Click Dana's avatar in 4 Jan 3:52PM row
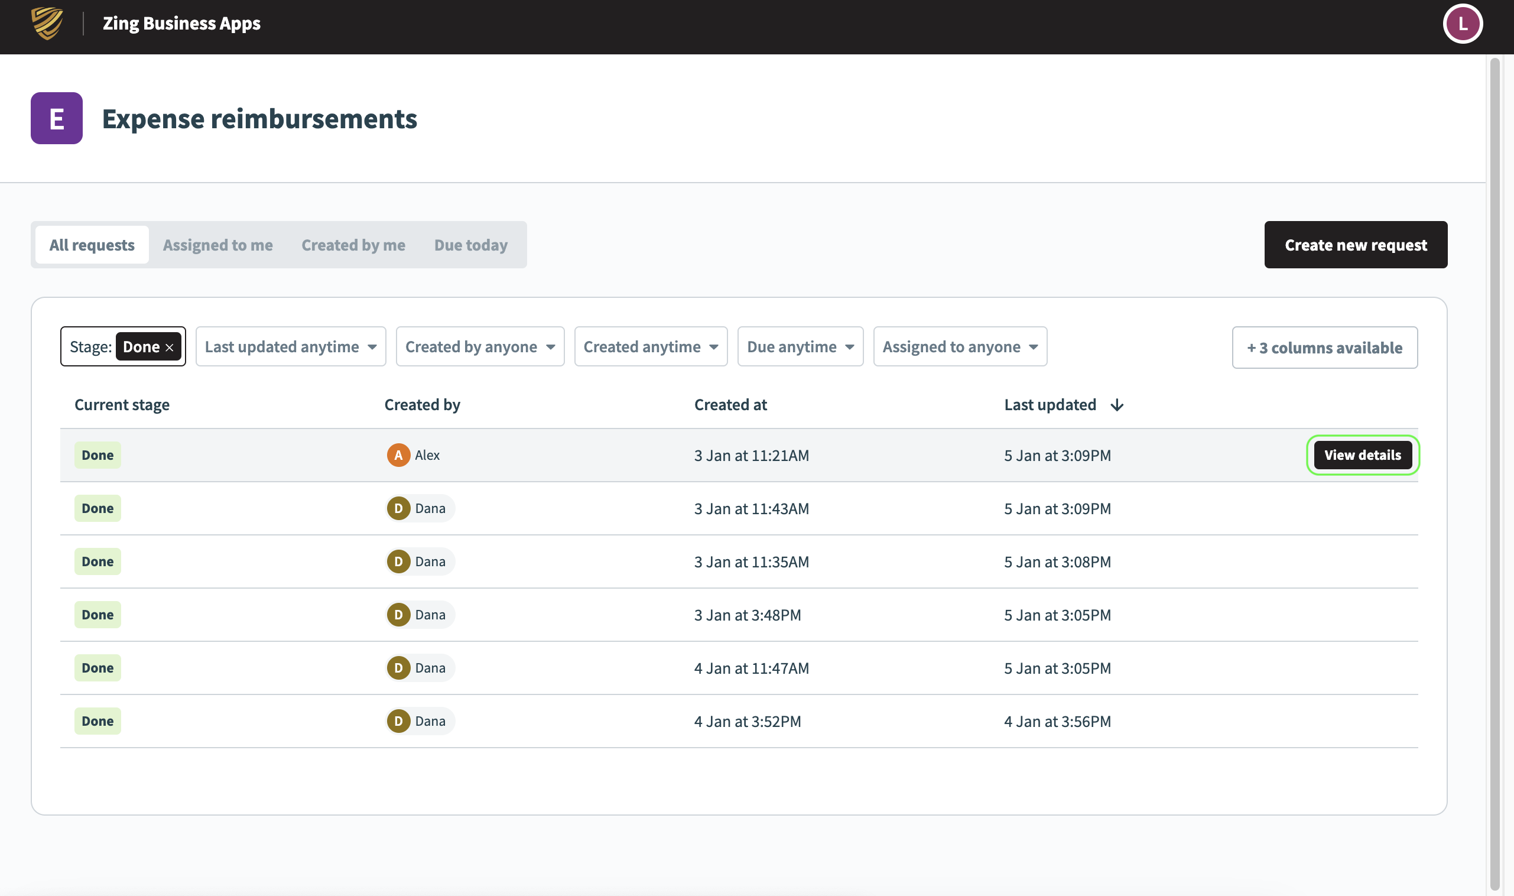 398,721
